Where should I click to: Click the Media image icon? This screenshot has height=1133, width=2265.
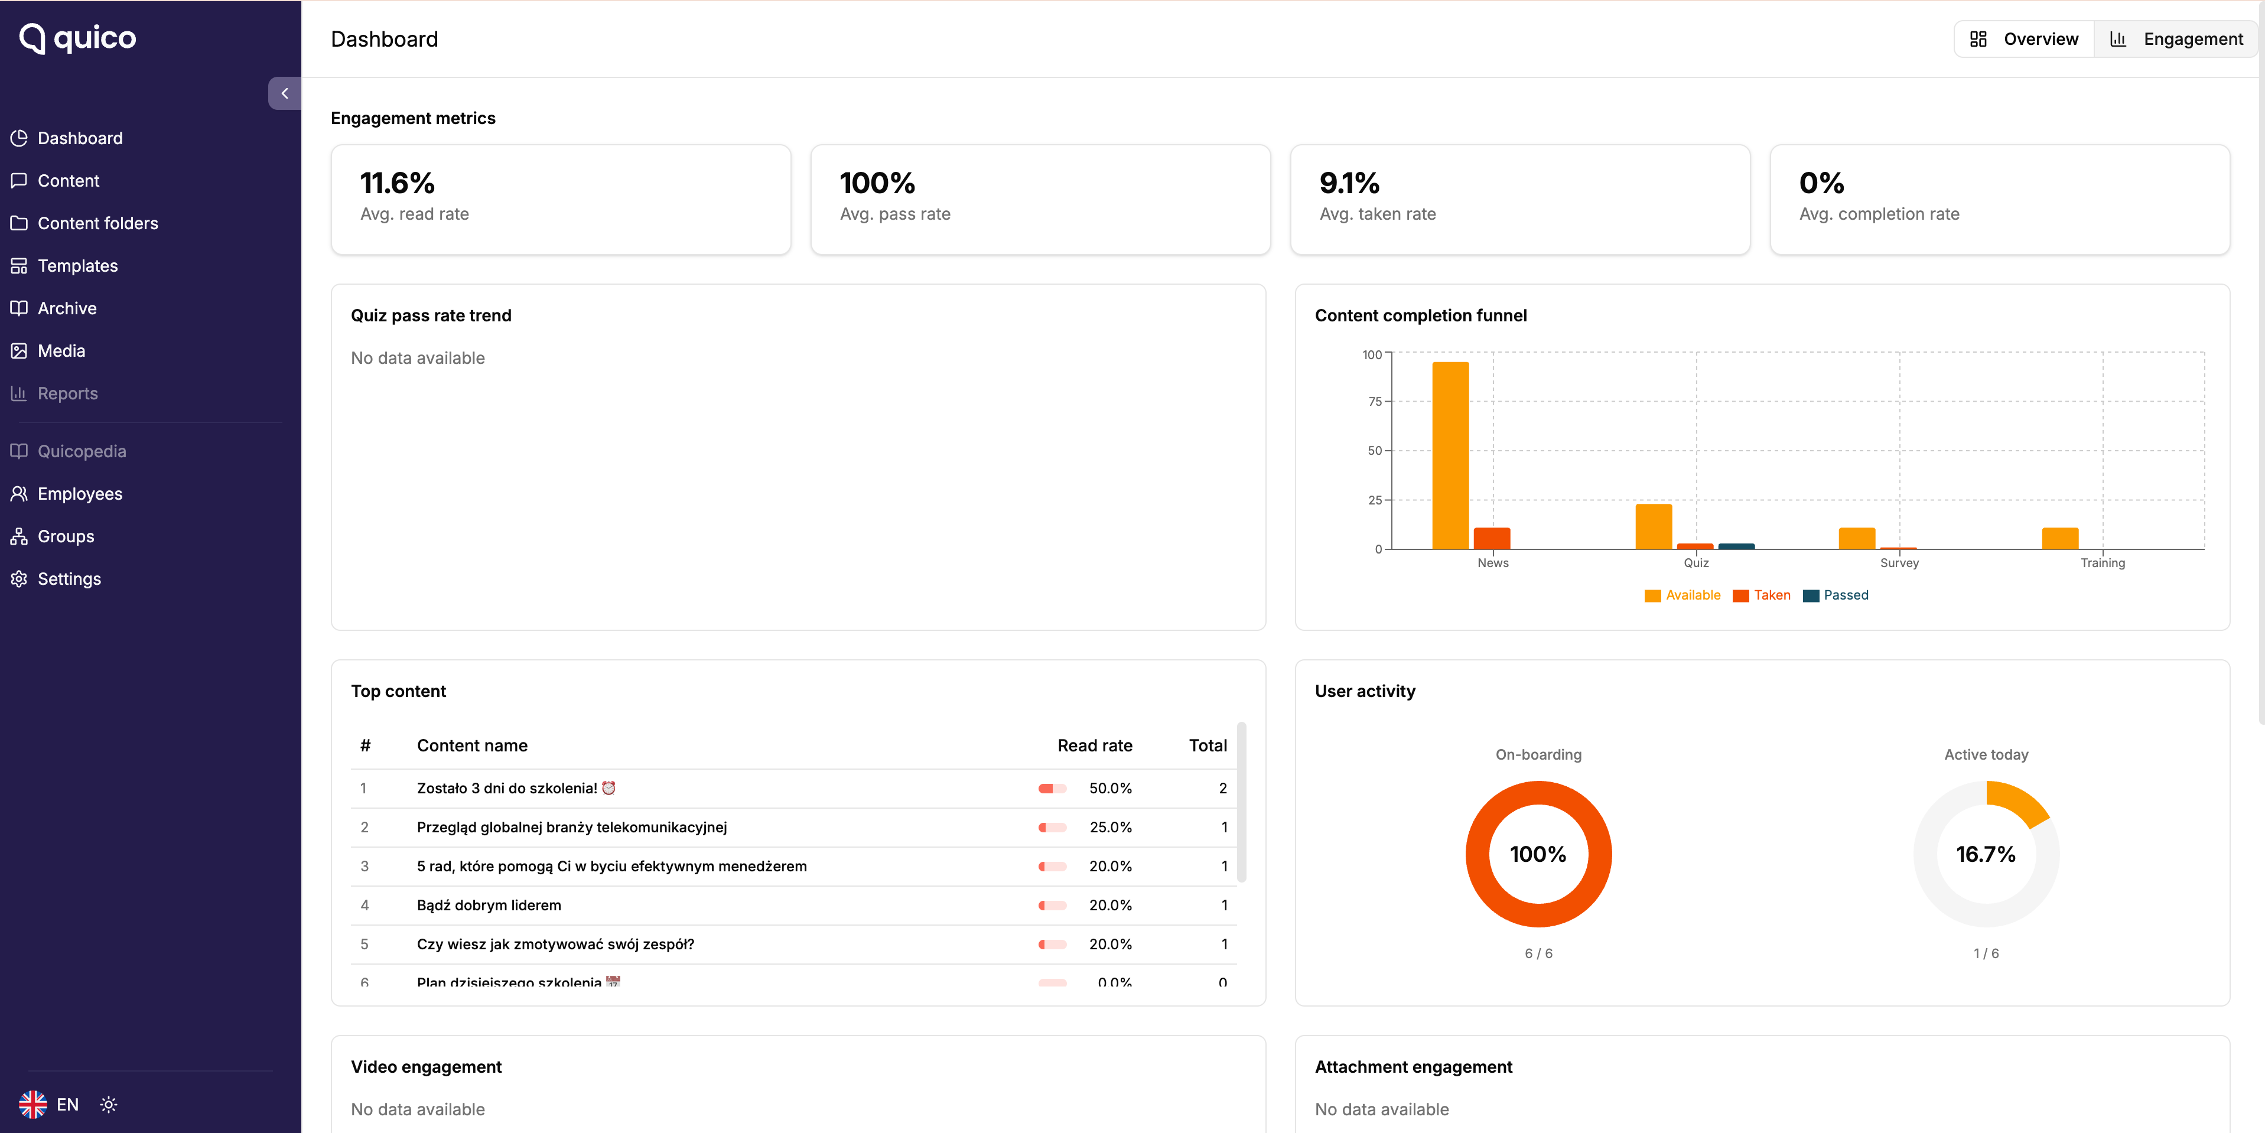(18, 351)
